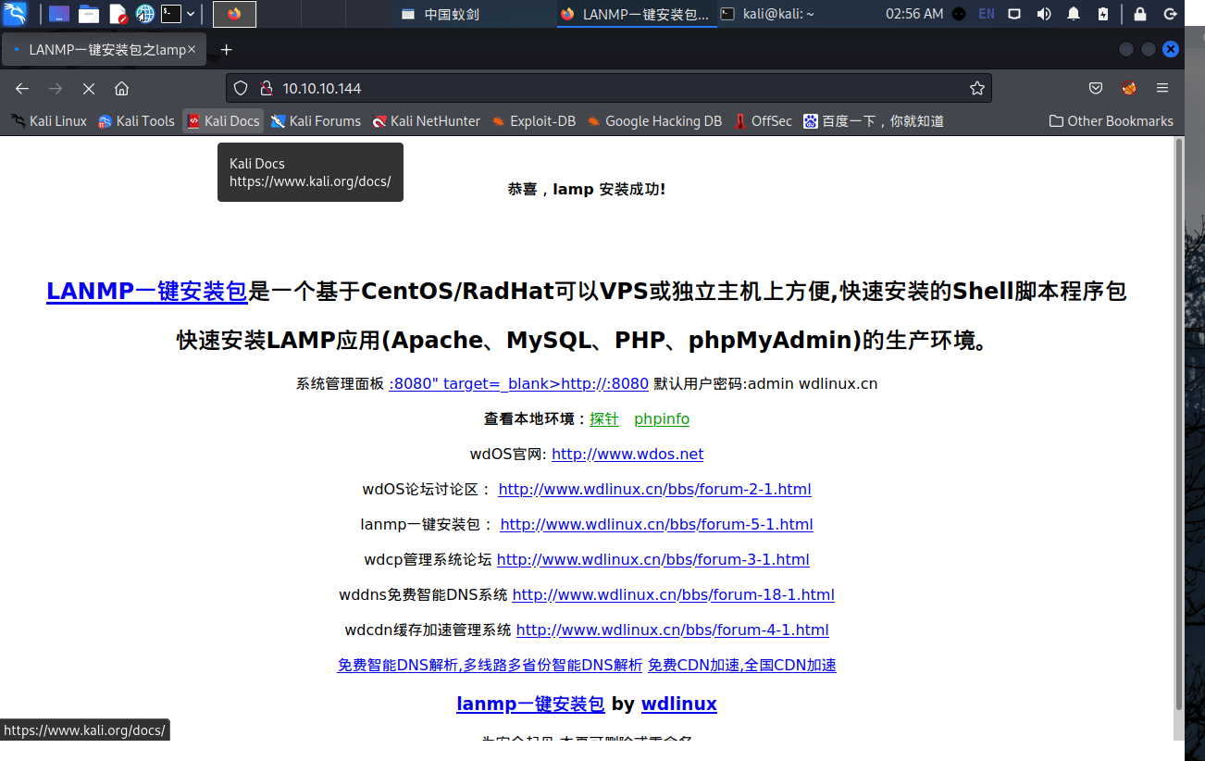Screen dimensions: 1205x761
Task: Open the Kali Forums bookmark
Action: pos(316,120)
